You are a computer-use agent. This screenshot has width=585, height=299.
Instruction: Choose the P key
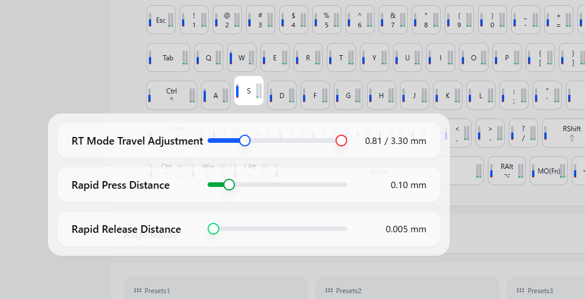(507, 57)
